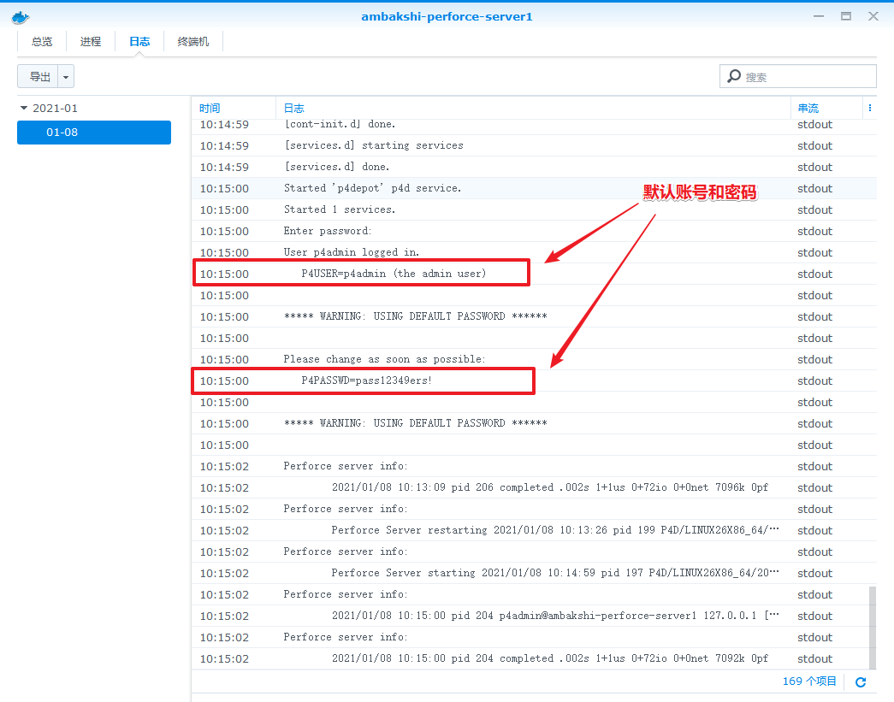The image size is (894, 702).
Task: Open the column options three-dot menu
Action: [x=869, y=108]
